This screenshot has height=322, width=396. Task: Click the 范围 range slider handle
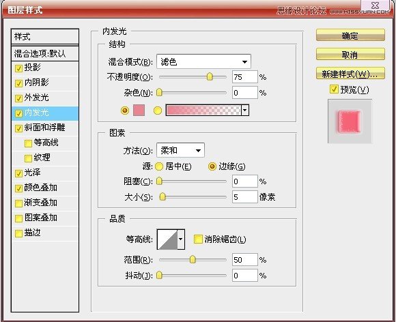click(x=193, y=260)
